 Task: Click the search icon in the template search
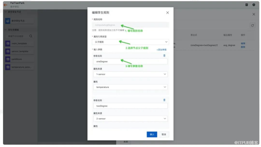point(31,36)
